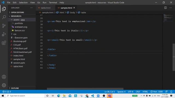175x98 pixels.
Task: Click the Live Server Port 5500 status
Action: coord(156,92)
